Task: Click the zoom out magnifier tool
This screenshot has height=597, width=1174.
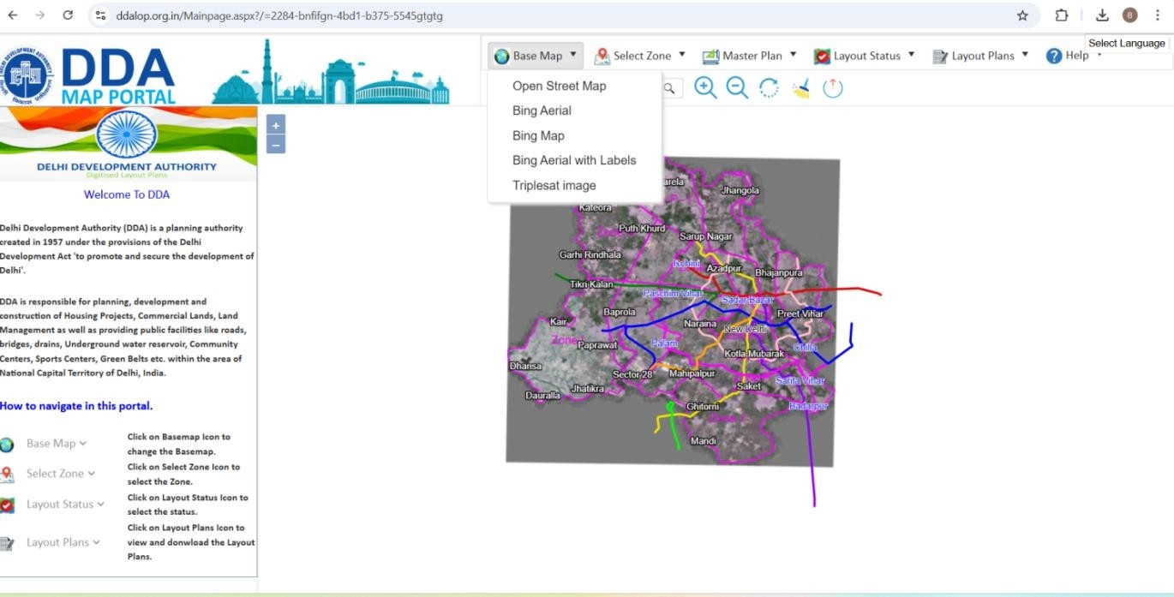Action: coord(737,87)
